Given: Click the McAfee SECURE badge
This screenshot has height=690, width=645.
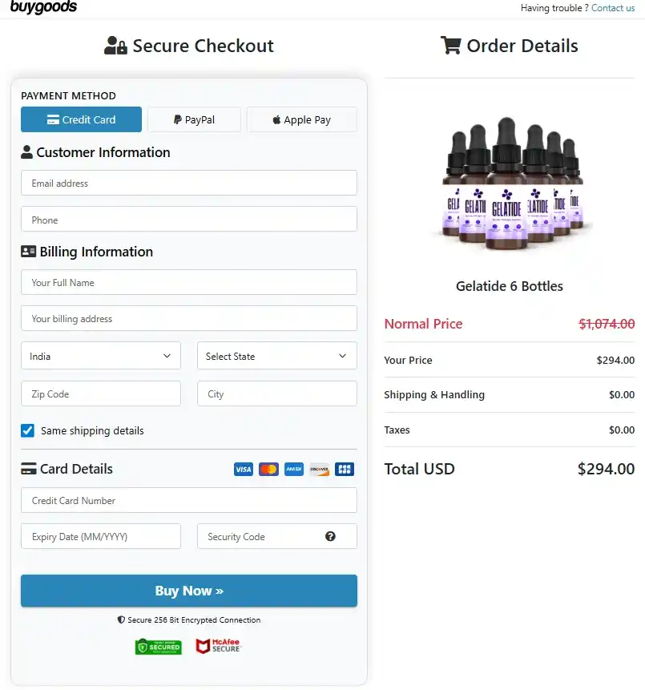Looking at the screenshot, I should [x=217, y=646].
